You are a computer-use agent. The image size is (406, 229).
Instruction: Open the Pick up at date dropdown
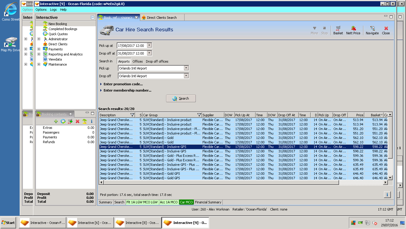(x=149, y=46)
